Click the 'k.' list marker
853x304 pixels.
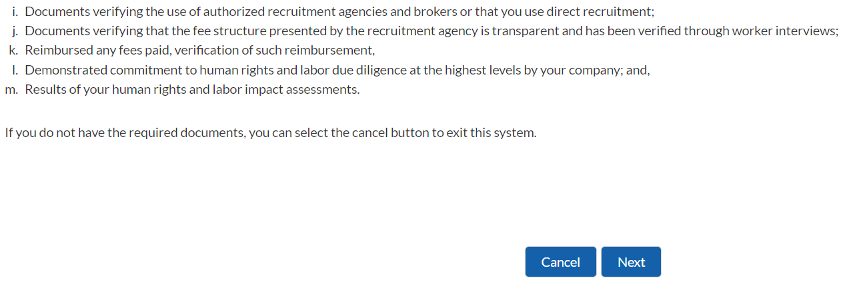pyautogui.click(x=13, y=51)
